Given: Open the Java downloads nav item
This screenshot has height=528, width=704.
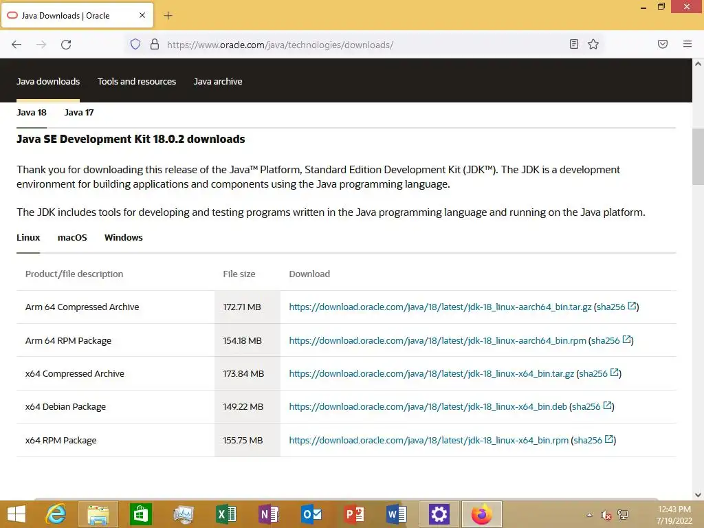Looking at the screenshot, I should 48,81.
